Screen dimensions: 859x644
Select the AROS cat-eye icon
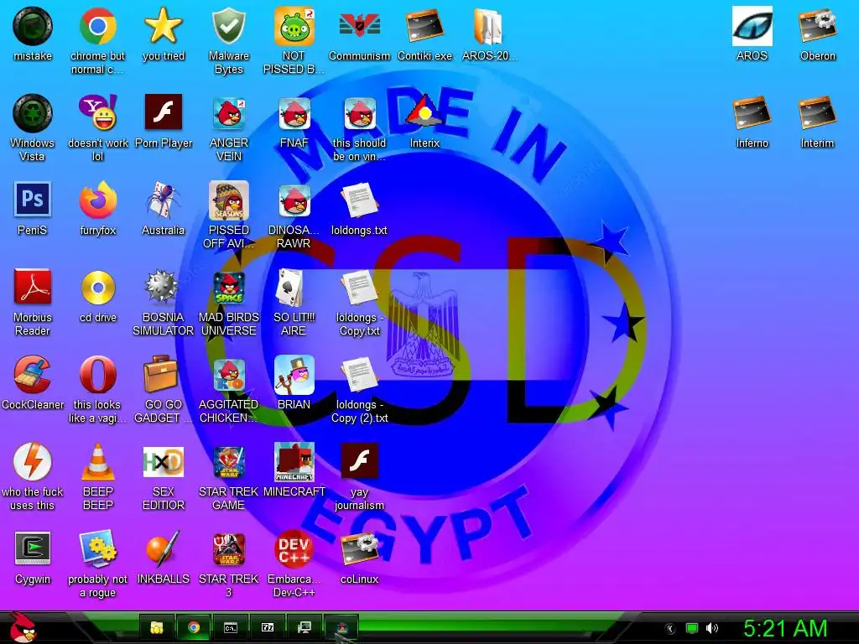pos(752,26)
